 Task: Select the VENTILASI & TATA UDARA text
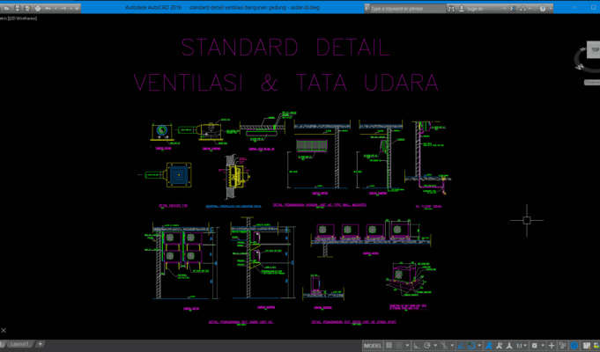285,83
